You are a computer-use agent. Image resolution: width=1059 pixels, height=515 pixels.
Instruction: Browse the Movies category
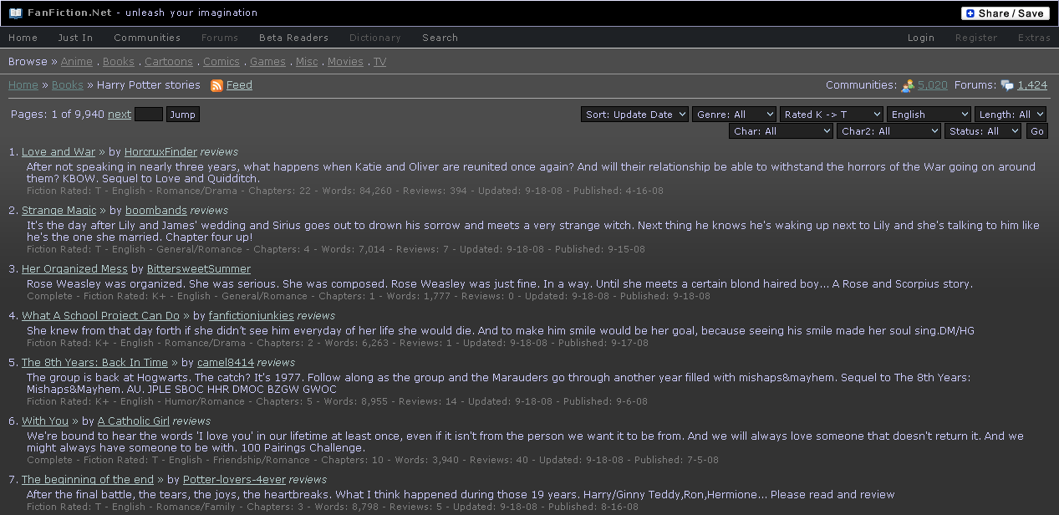tap(345, 62)
